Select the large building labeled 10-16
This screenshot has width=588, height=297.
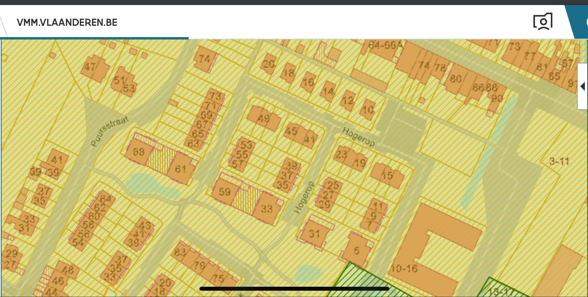404,269
